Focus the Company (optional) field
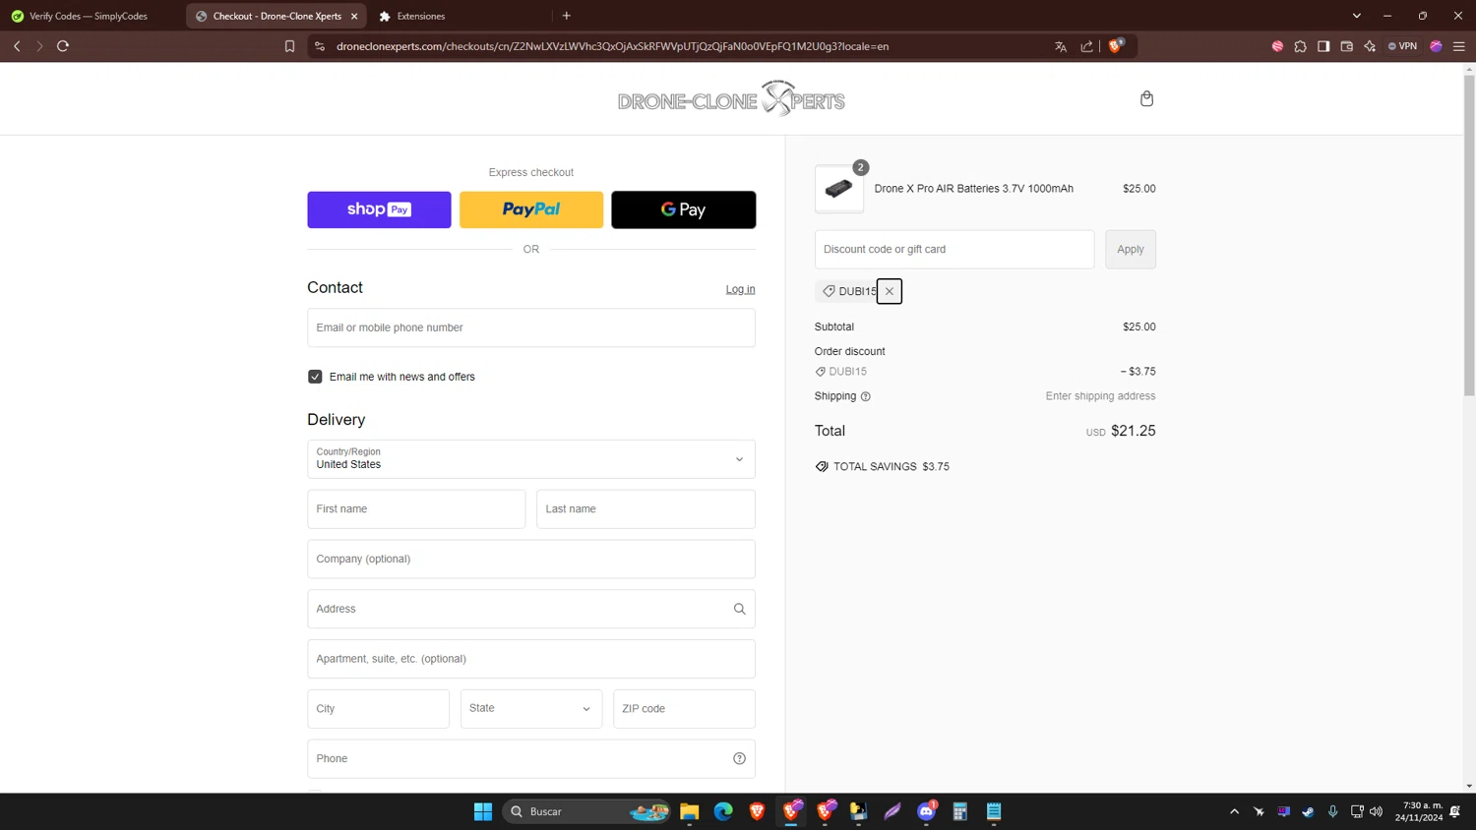1476x830 pixels. pyautogui.click(x=531, y=559)
